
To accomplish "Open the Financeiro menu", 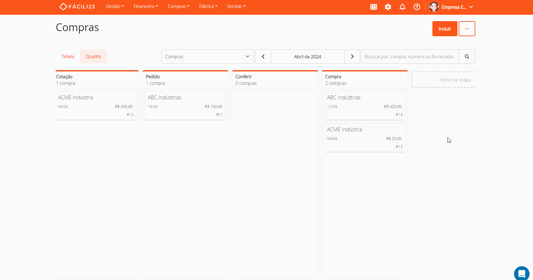I will pyautogui.click(x=146, y=6).
